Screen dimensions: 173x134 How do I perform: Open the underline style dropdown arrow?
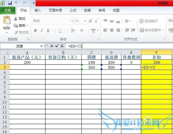pyautogui.click(x=53, y=30)
